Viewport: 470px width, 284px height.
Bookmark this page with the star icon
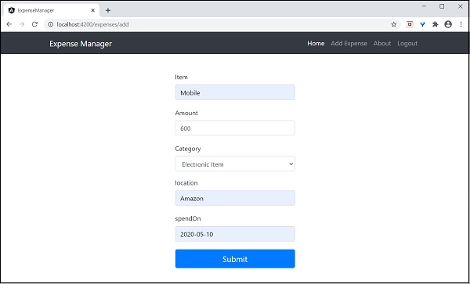(x=393, y=24)
